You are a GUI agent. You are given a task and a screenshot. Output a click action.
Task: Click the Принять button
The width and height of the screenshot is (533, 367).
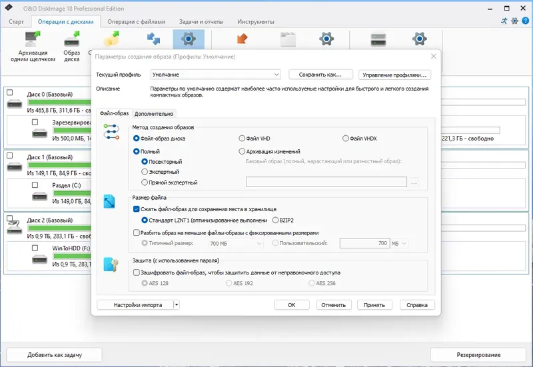pyautogui.click(x=374, y=305)
